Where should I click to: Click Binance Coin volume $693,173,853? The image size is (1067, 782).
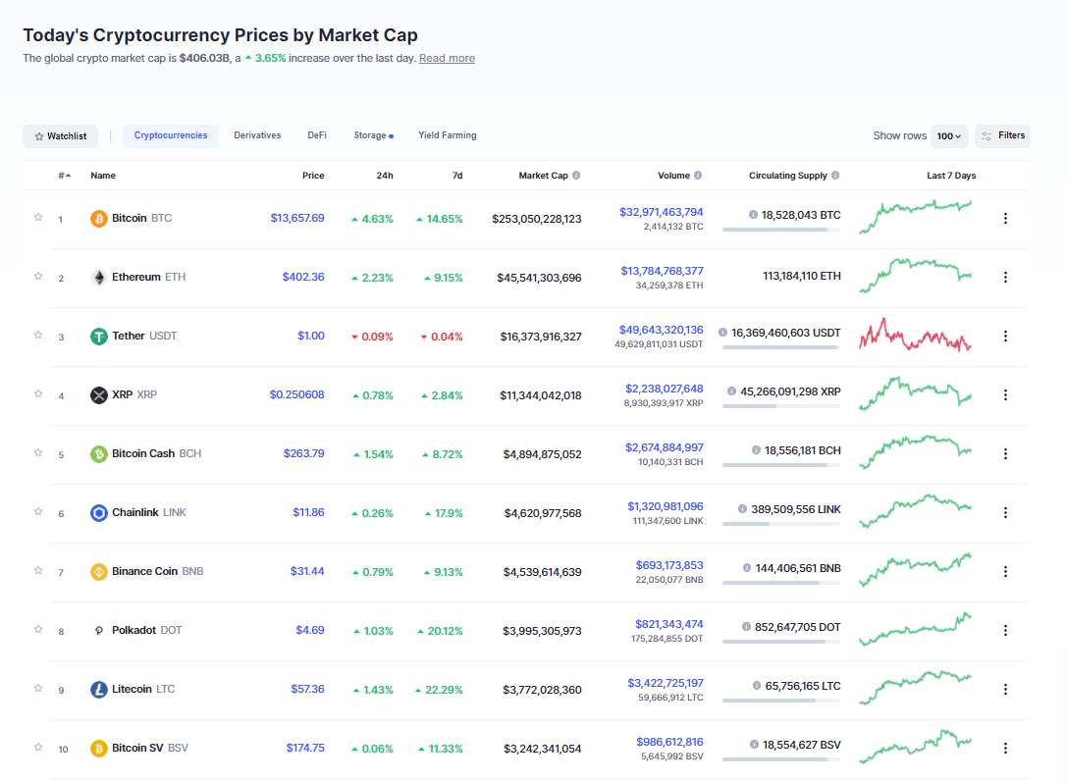tap(669, 565)
